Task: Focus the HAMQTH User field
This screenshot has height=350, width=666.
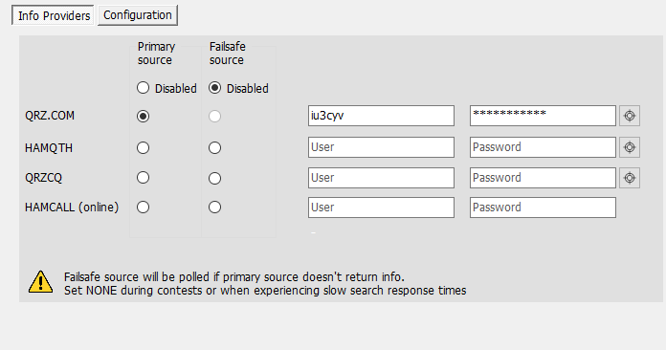Action: pos(381,147)
